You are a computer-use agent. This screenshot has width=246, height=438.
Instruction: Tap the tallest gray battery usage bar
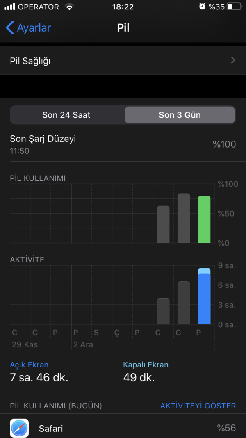click(x=184, y=218)
